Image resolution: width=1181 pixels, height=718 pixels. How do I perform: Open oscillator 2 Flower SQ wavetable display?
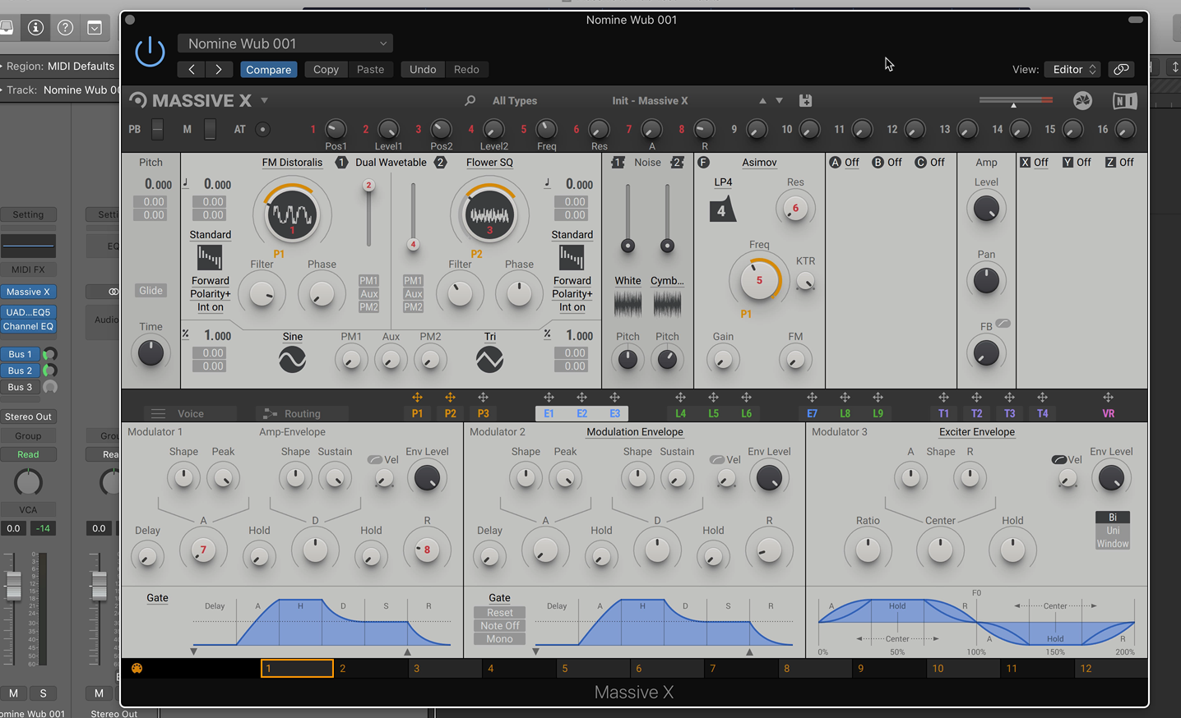(x=489, y=215)
